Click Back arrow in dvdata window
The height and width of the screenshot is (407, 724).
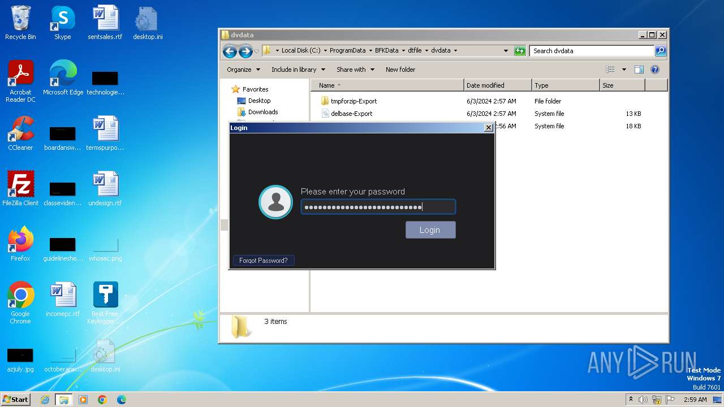230,51
